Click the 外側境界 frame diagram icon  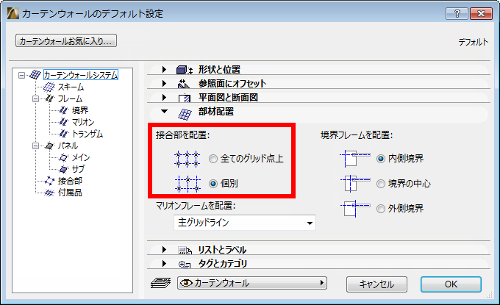coord(355,209)
